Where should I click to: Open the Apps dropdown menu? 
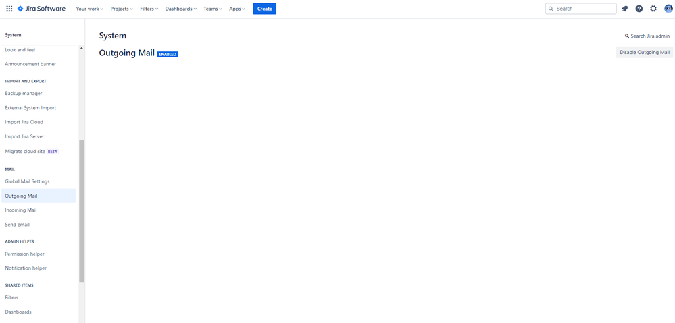pos(237,9)
